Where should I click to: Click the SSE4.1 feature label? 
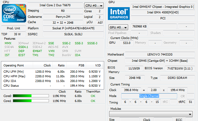tap(23, 47)
